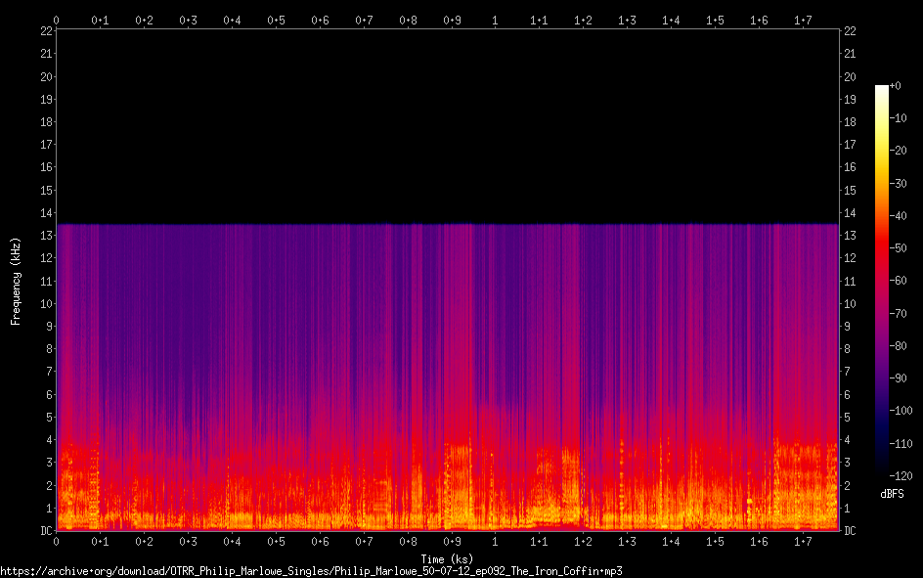The image size is (923, 578).
Task: Click the 1.2 tick on top time axis
Action: tap(583, 20)
